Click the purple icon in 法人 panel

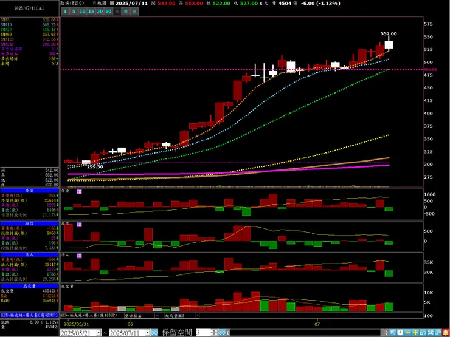[80, 255]
